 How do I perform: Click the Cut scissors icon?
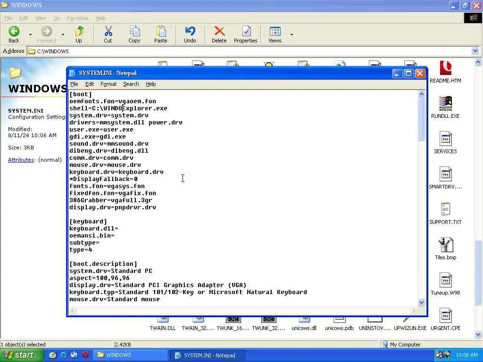(x=108, y=32)
